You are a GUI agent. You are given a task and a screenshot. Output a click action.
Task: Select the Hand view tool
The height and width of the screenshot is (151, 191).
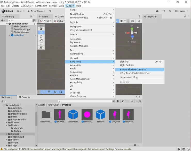tap(41, 29)
